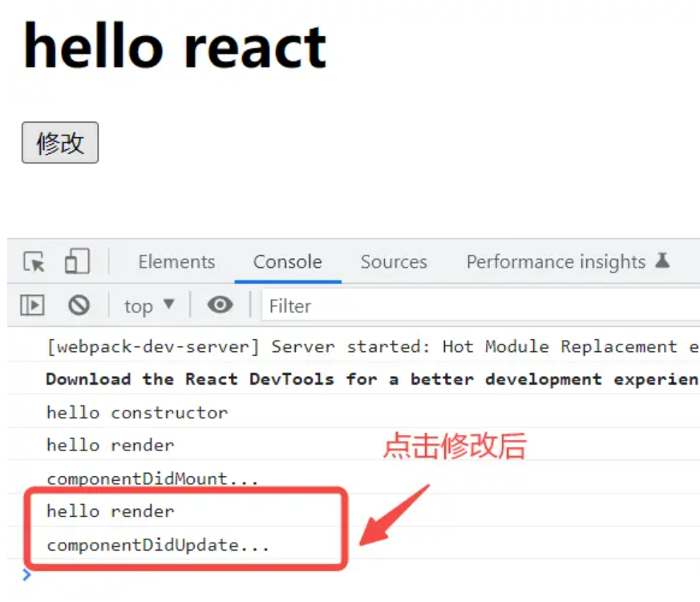The height and width of the screenshot is (602, 700).
Task: Click the console prompt chevron
Action: pos(26,575)
